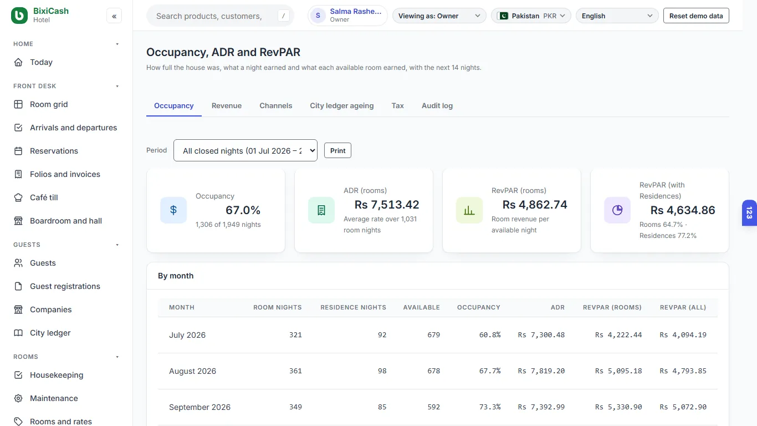This screenshot has height=426, width=757.
Task: Select the Tax tab
Action: click(398, 105)
